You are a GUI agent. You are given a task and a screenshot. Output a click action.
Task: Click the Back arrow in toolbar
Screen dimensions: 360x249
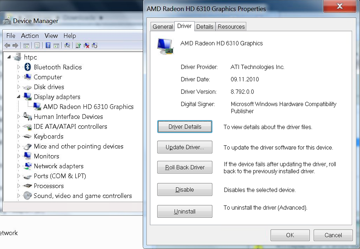click(x=7, y=45)
